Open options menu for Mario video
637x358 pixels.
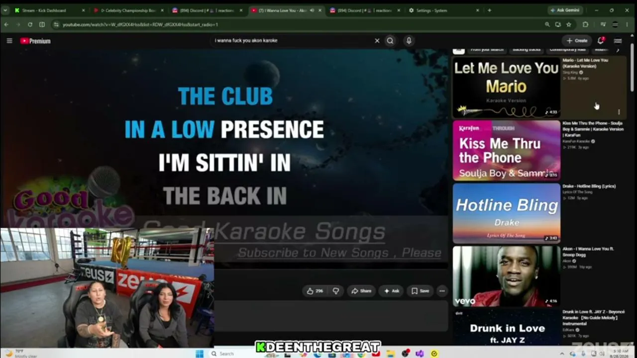click(x=619, y=112)
